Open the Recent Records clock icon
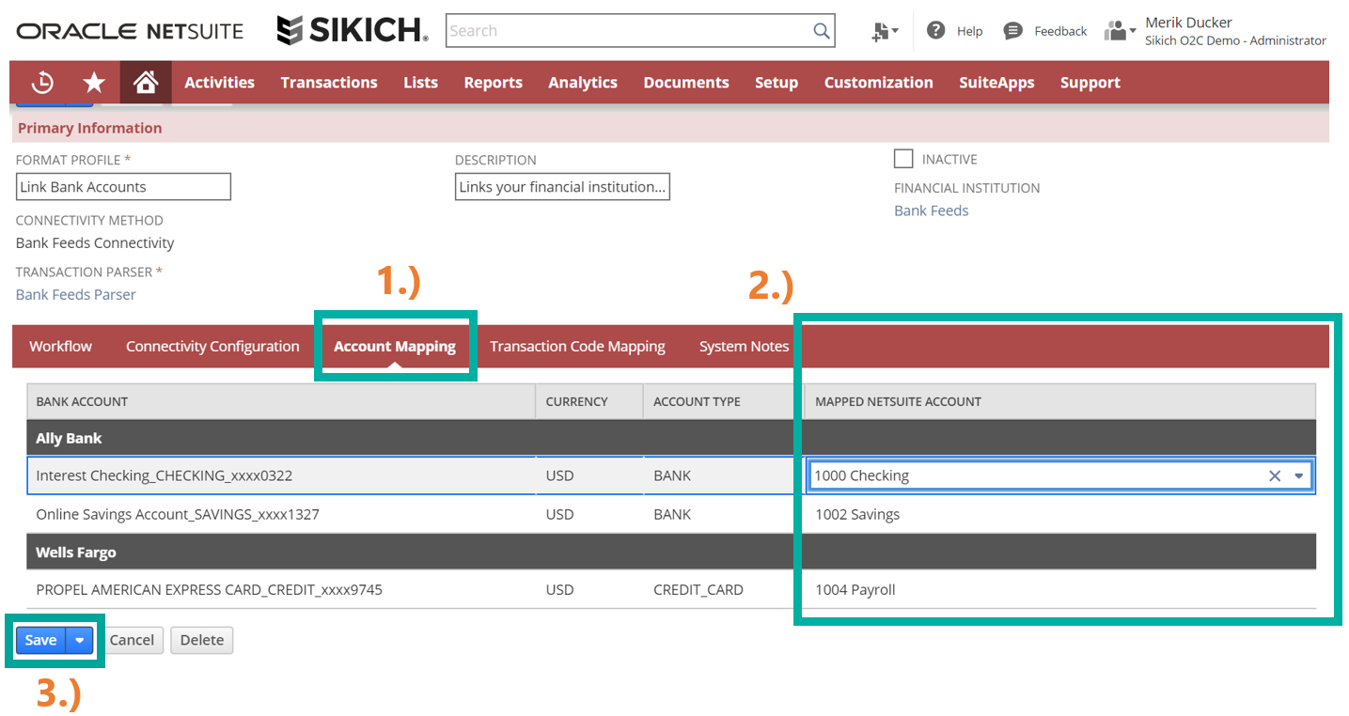 click(x=42, y=83)
